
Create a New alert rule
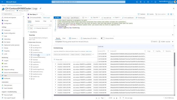pyautogui.click(x=106, y=18)
